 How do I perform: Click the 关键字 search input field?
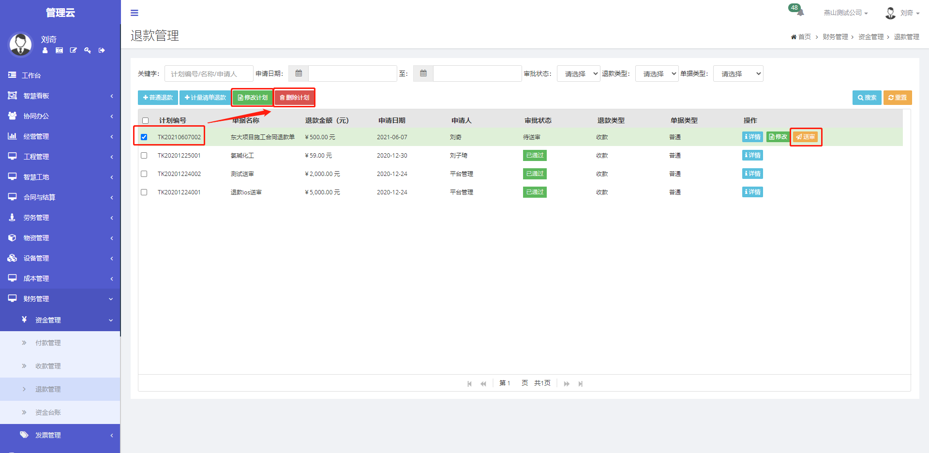tap(209, 73)
